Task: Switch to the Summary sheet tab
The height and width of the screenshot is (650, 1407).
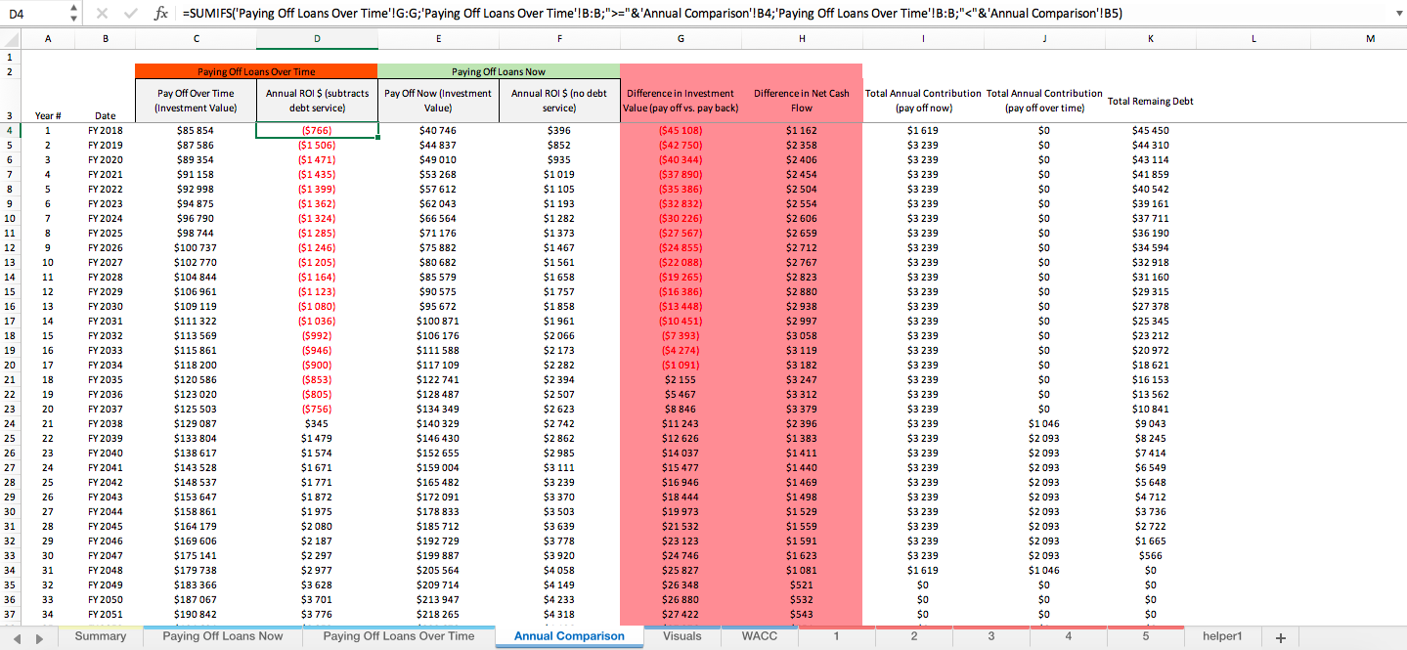Action: [x=101, y=636]
